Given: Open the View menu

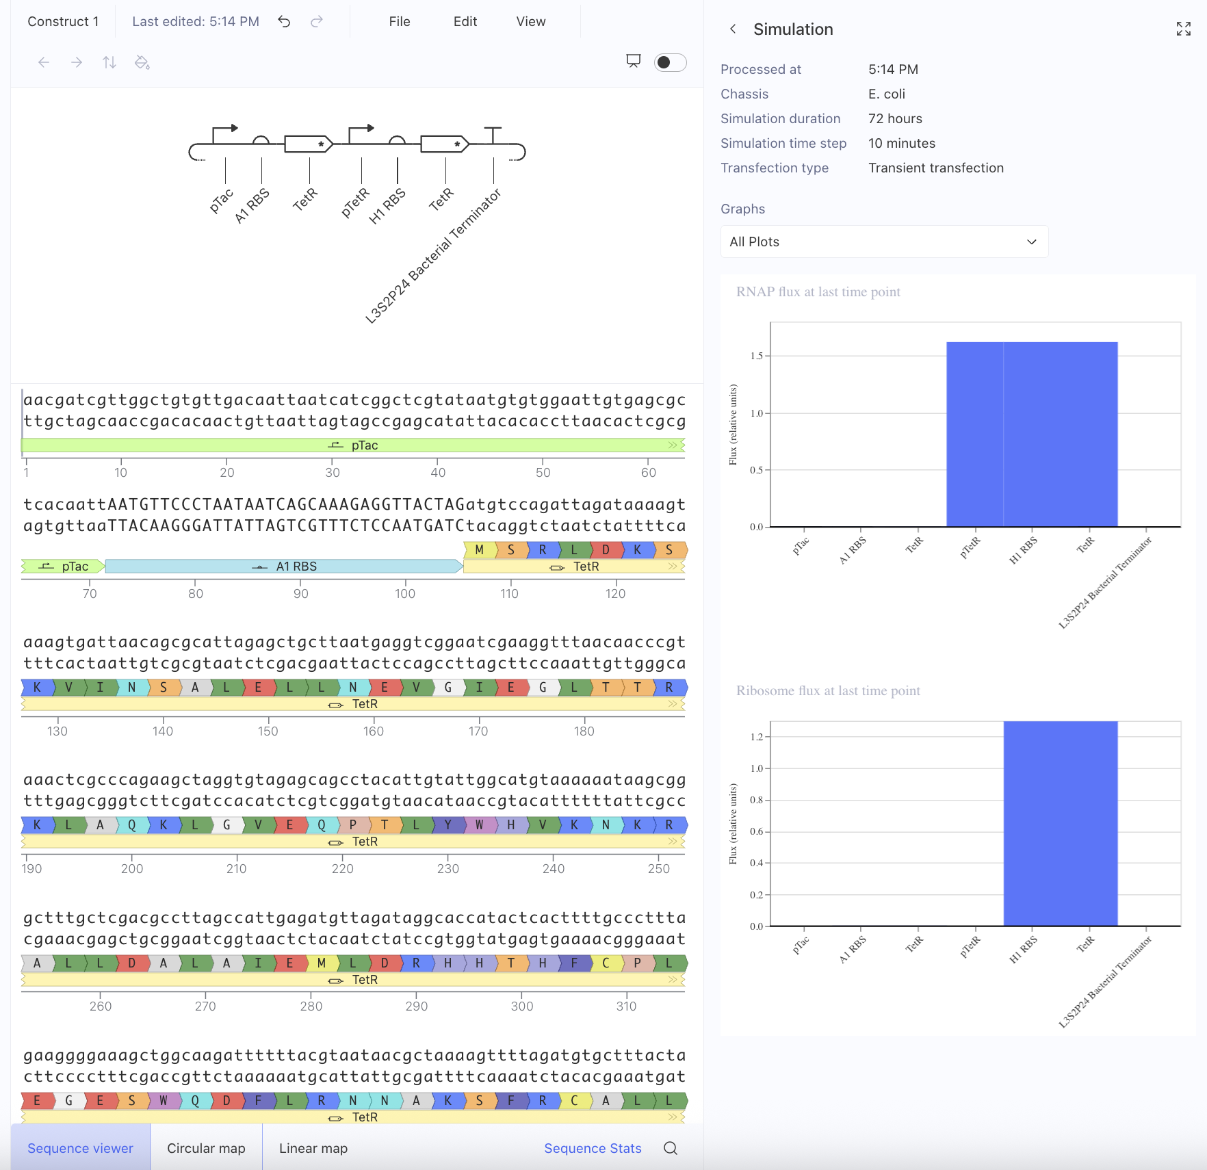Looking at the screenshot, I should point(530,22).
